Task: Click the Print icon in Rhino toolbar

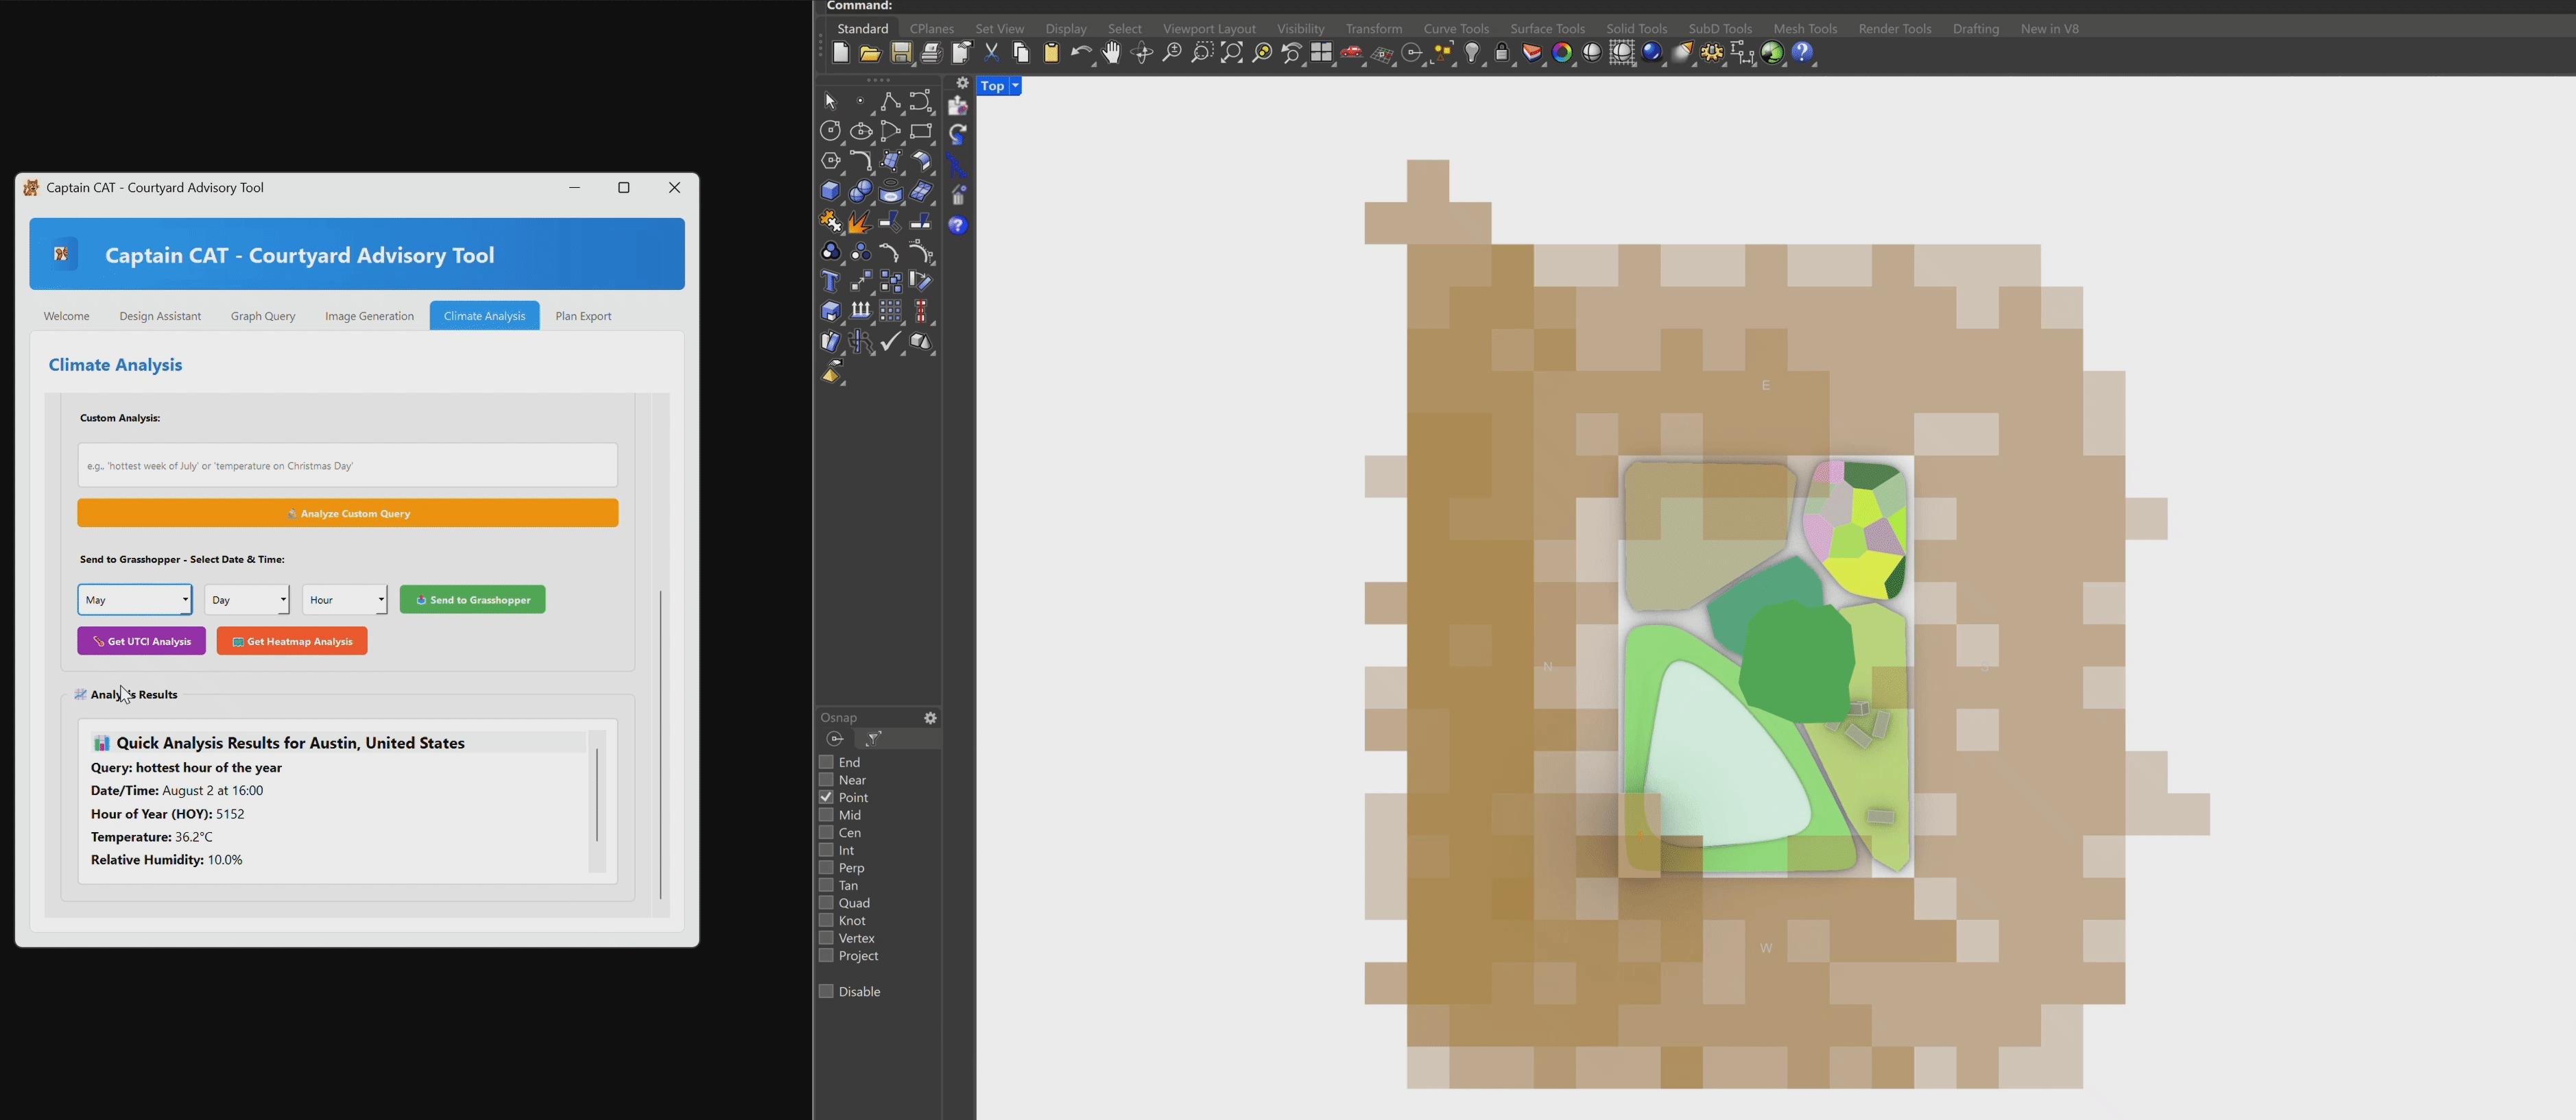Action: click(931, 53)
